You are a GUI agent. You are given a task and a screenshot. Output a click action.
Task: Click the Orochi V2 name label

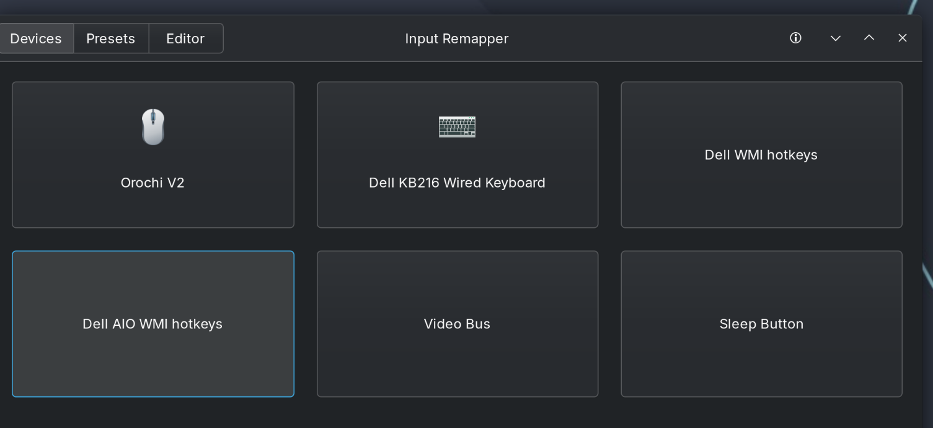tap(153, 183)
